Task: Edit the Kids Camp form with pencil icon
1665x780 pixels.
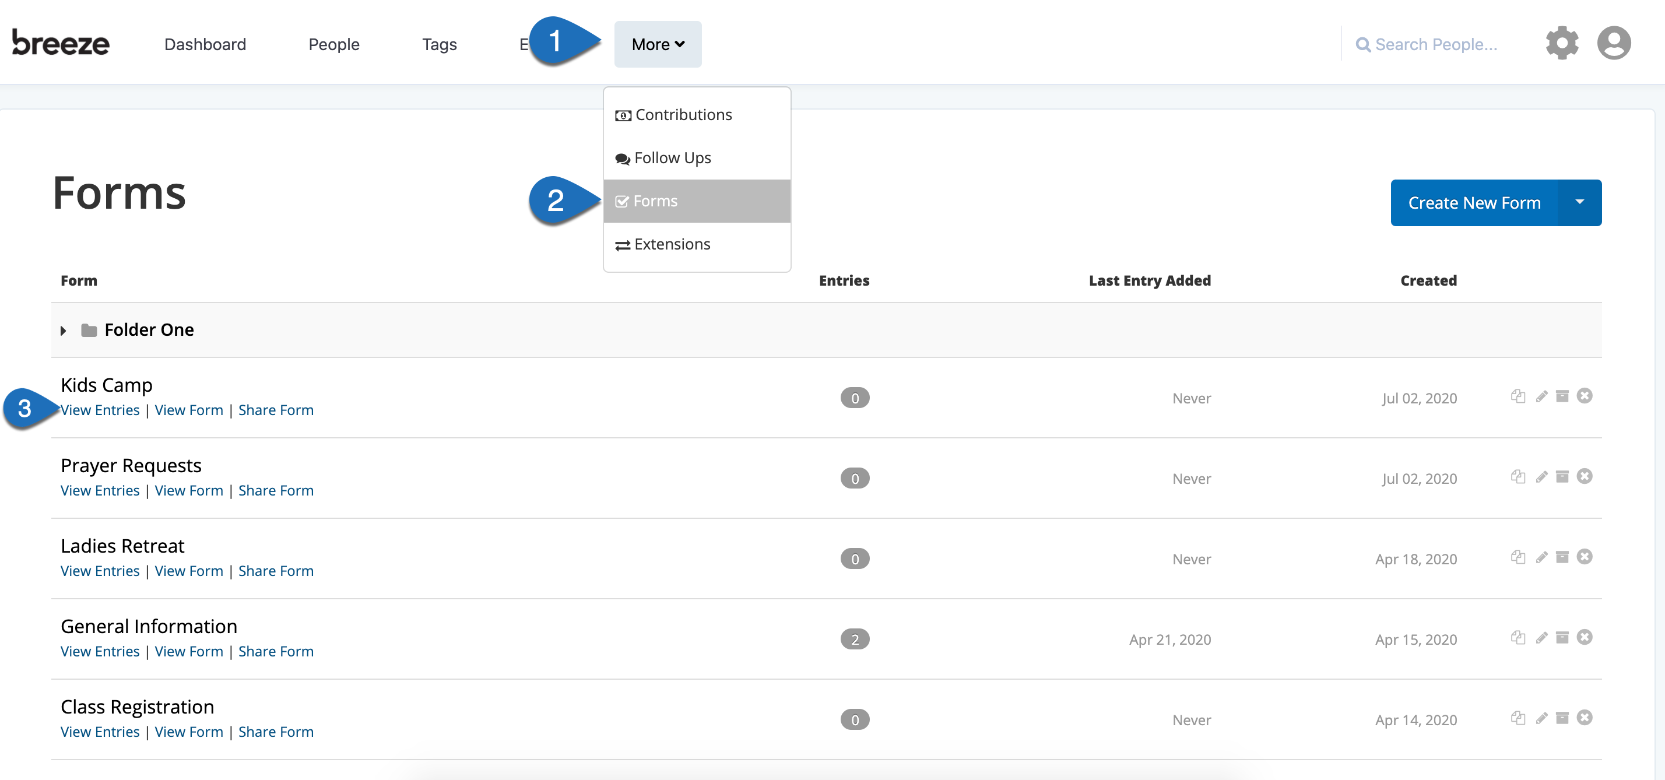Action: point(1541,396)
